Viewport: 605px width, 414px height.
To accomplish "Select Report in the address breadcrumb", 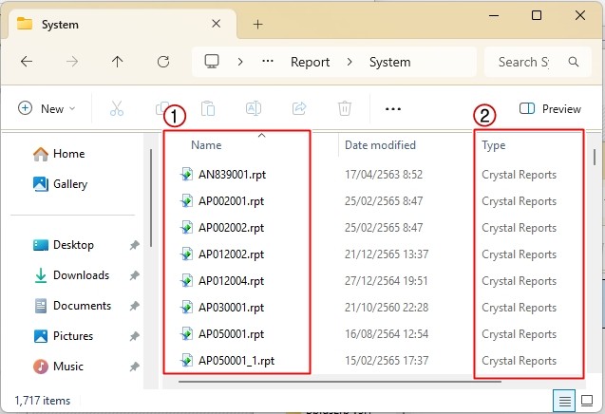I will (310, 62).
